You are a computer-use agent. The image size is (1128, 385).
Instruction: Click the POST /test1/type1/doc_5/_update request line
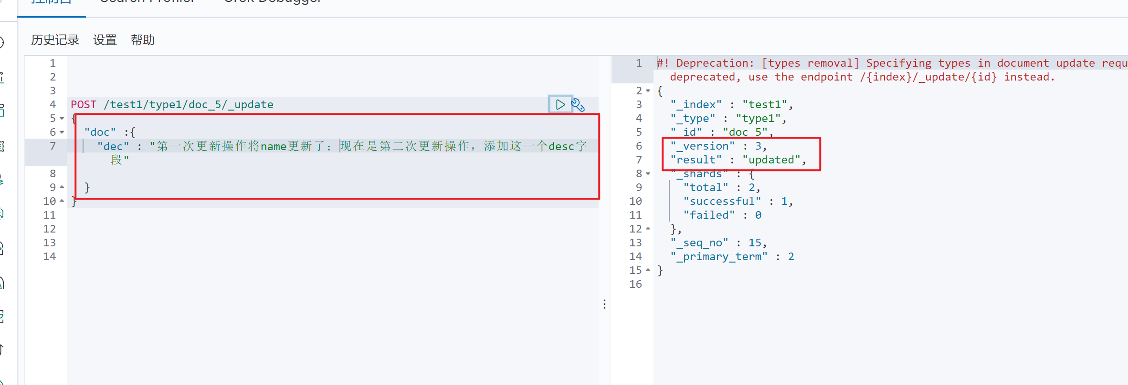point(172,104)
